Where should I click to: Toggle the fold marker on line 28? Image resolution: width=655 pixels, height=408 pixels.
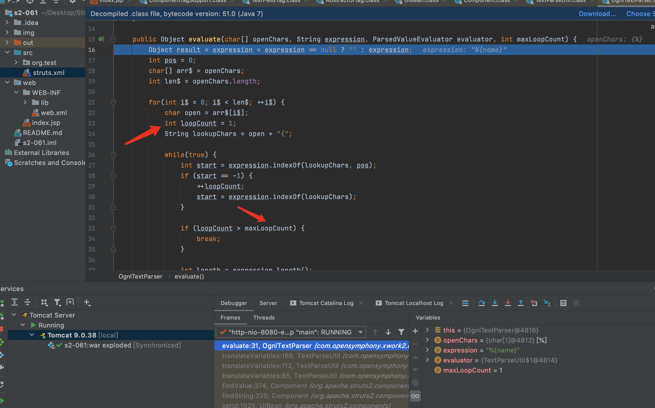click(114, 176)
